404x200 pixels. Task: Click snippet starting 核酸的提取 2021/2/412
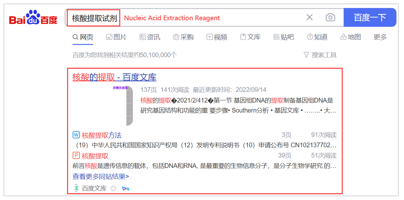click(x=237, y=100)
